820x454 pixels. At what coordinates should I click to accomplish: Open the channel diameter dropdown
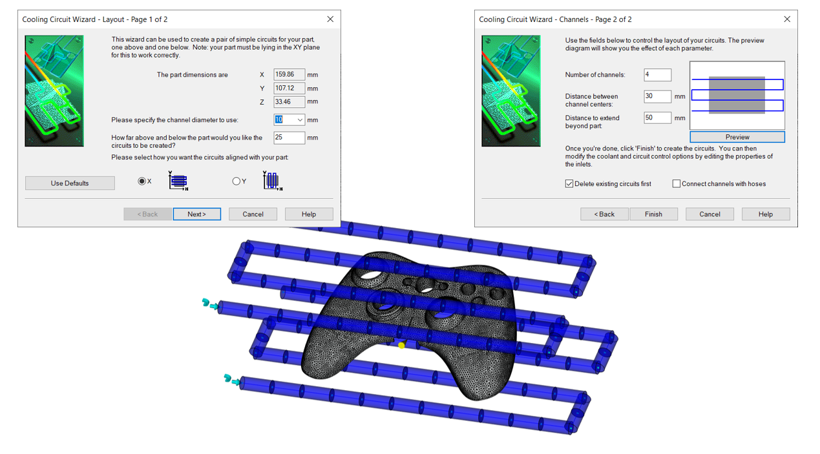300,120
